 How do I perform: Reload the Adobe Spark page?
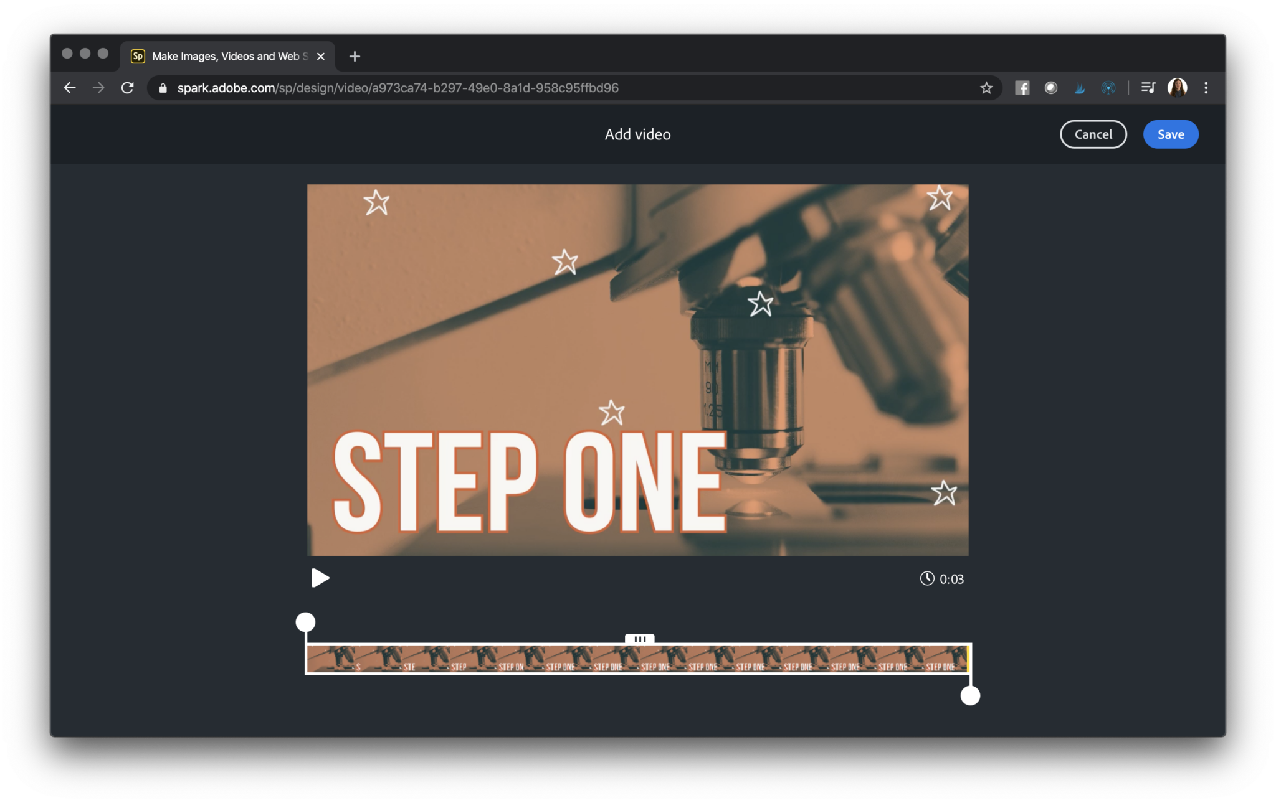tap(128, 88)
